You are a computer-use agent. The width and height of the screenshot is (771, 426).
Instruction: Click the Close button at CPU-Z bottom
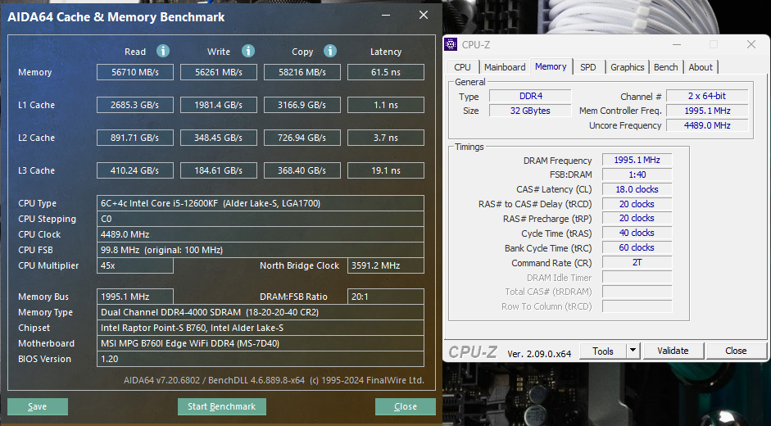point(736,351)
